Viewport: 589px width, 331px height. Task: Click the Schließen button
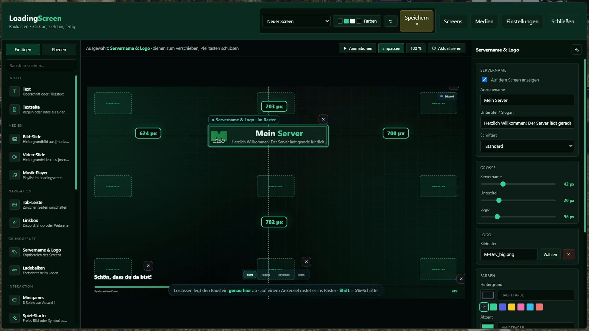click(563, 21)
